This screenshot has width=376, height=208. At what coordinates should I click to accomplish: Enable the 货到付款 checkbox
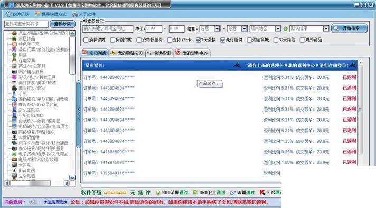112,40
